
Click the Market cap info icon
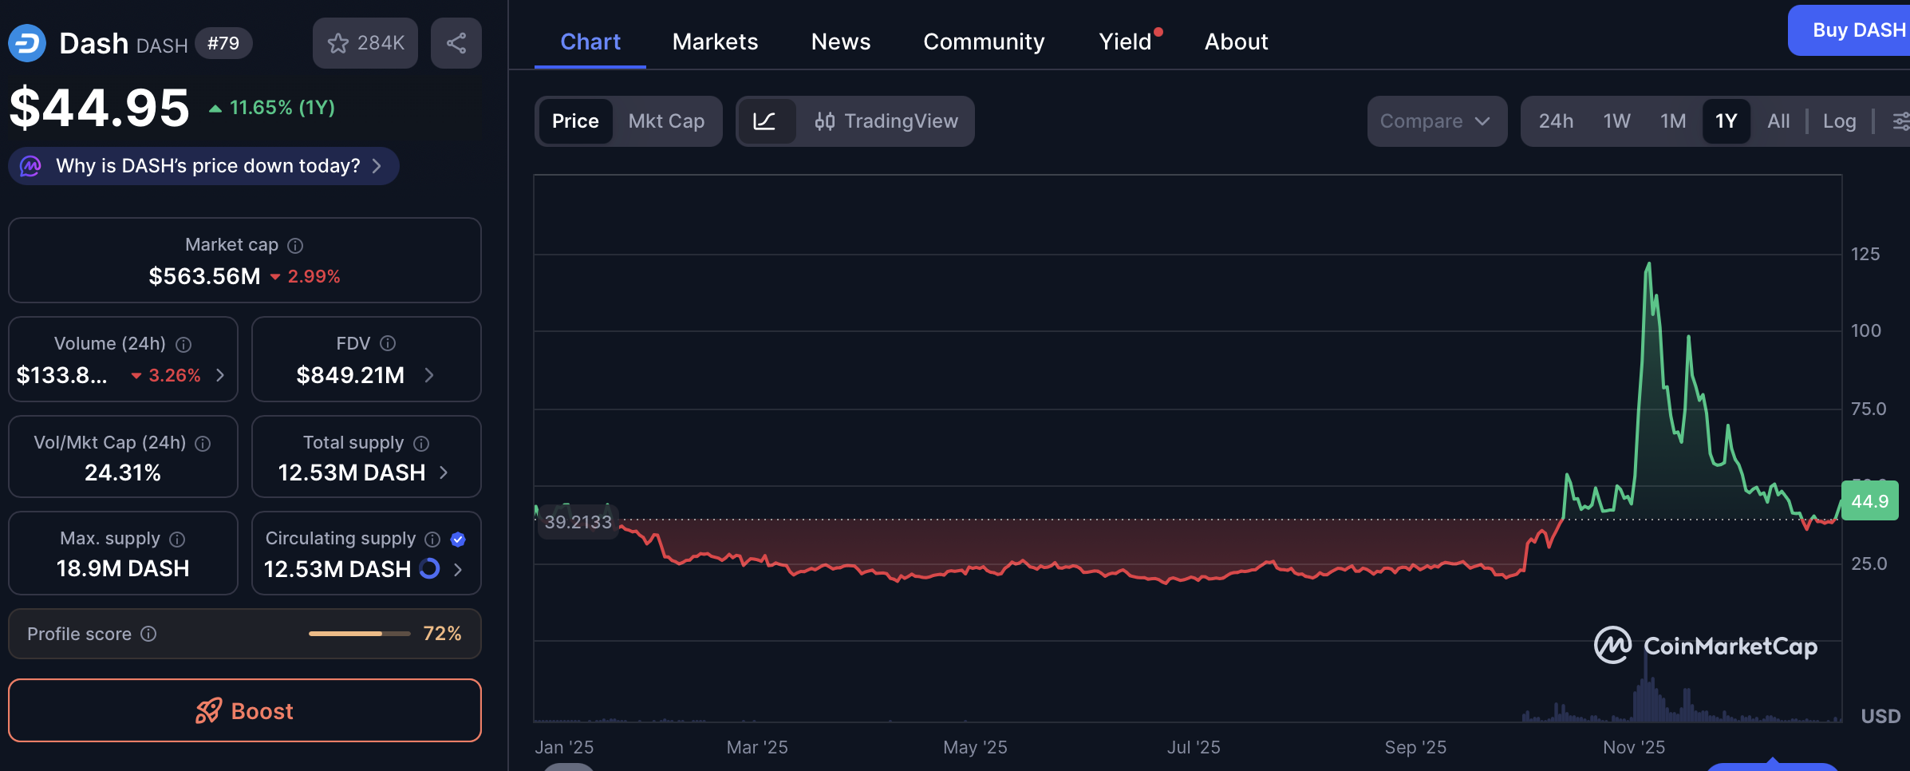294,245
